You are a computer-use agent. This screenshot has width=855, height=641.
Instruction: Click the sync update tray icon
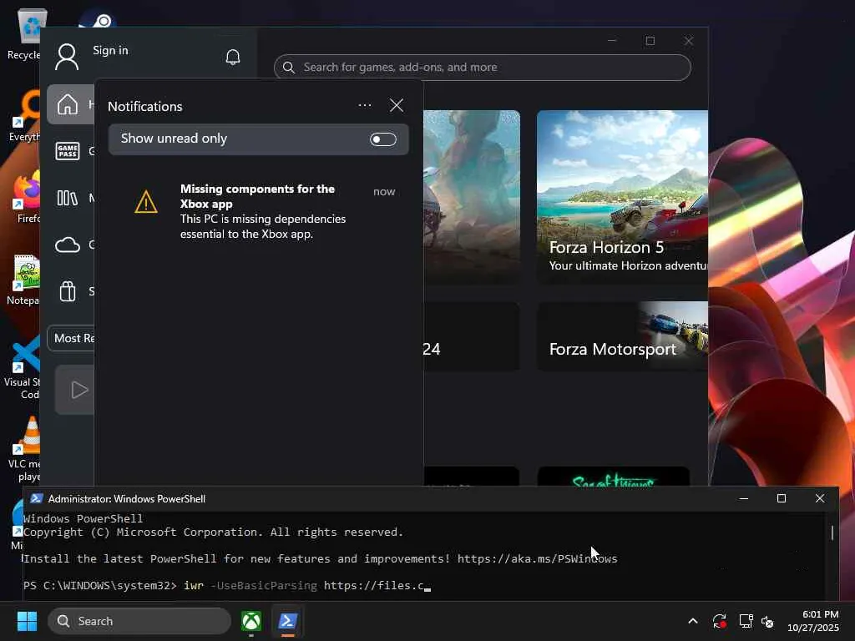720,621
